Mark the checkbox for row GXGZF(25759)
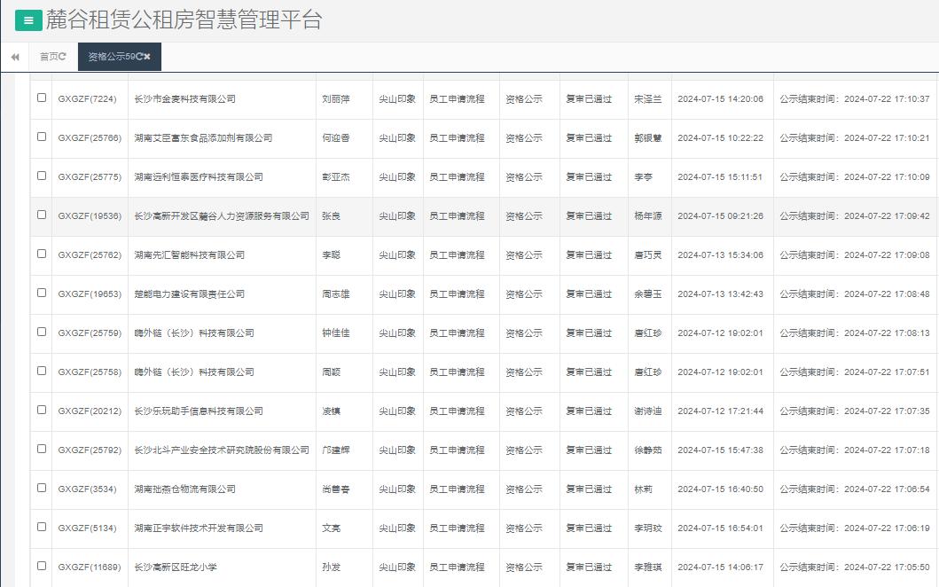The image size is (939, 587). [x=42, y=333]
